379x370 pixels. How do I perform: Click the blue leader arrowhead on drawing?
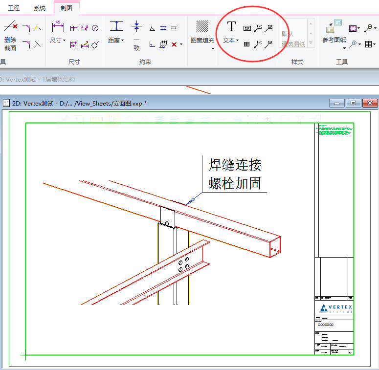(191, 201)
